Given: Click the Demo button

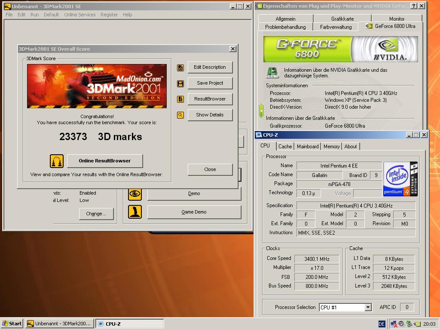Looking at the screenshot, I should tap(194, 194).
